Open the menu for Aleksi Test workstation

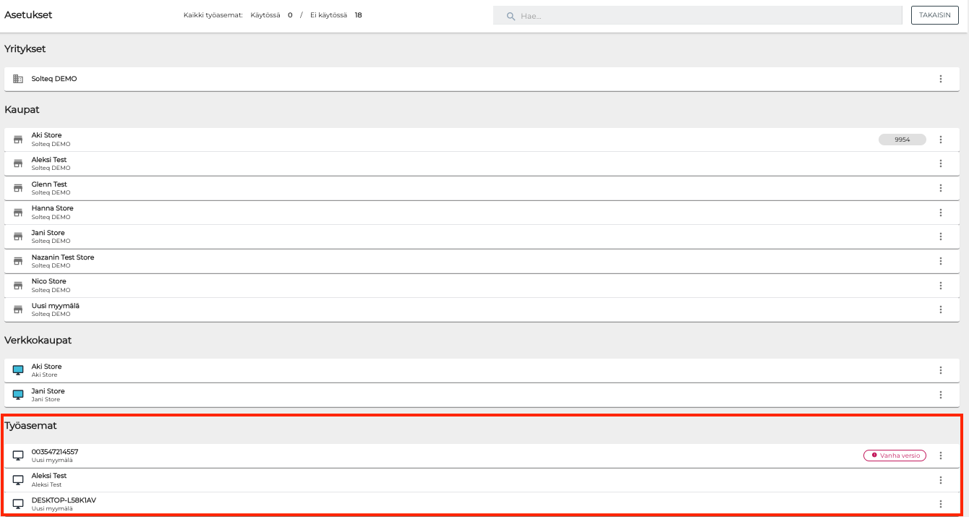(940, 480)
